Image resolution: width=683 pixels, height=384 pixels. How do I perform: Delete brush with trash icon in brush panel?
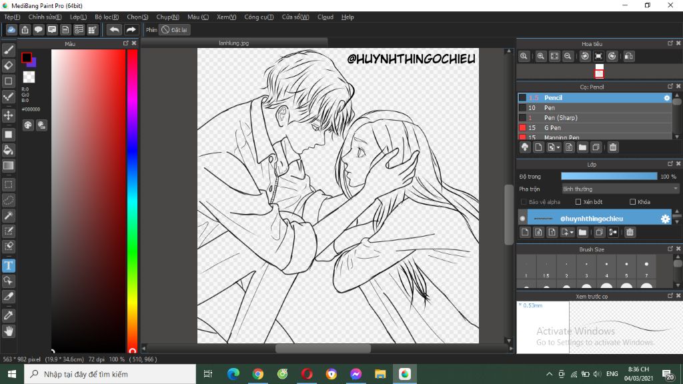click(x=613, y=147)
